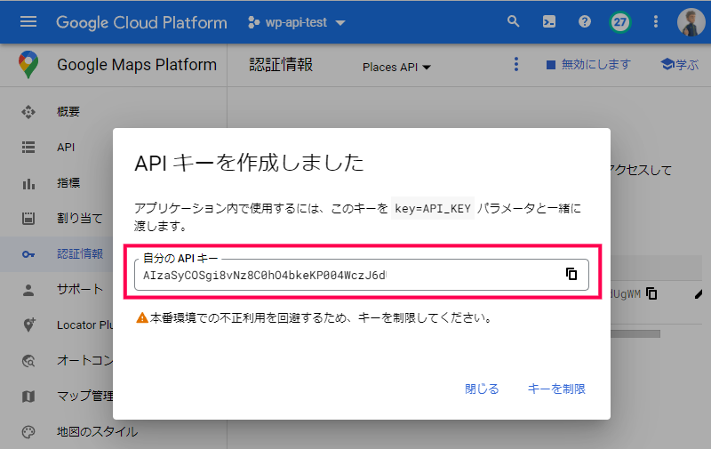Viewport: 711px width, 449px height.
Task: Copy the API key in the dialog
Action: click(x=571, y=274)
